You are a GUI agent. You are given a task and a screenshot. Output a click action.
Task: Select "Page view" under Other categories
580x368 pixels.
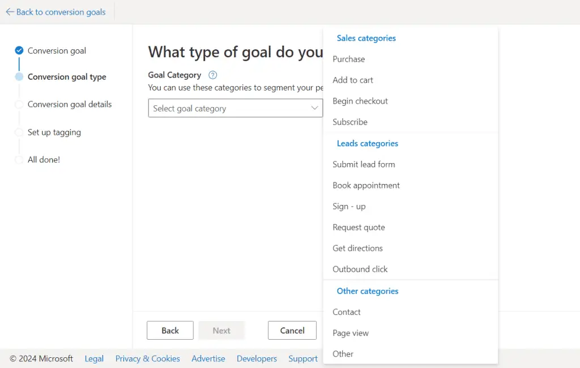[x=351, y=333]
